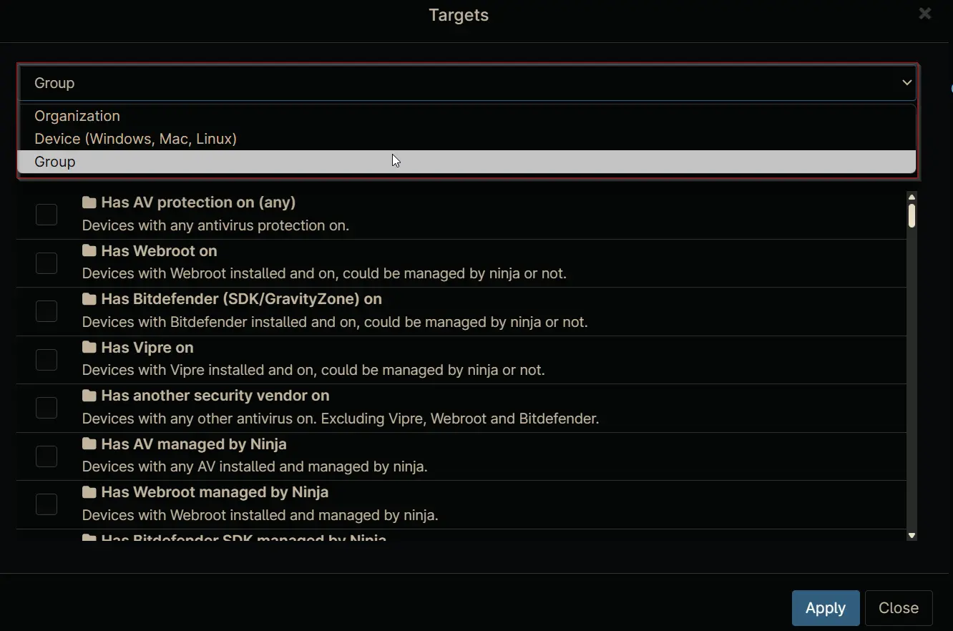Click folder icon of Has Bitdefender (SDK/GravityZone) on
953x631 pixels.
click(89, 299)
